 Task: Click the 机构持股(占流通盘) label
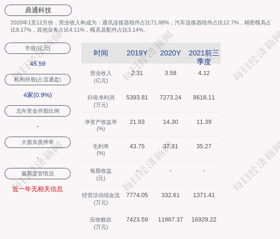pos(38,80)
